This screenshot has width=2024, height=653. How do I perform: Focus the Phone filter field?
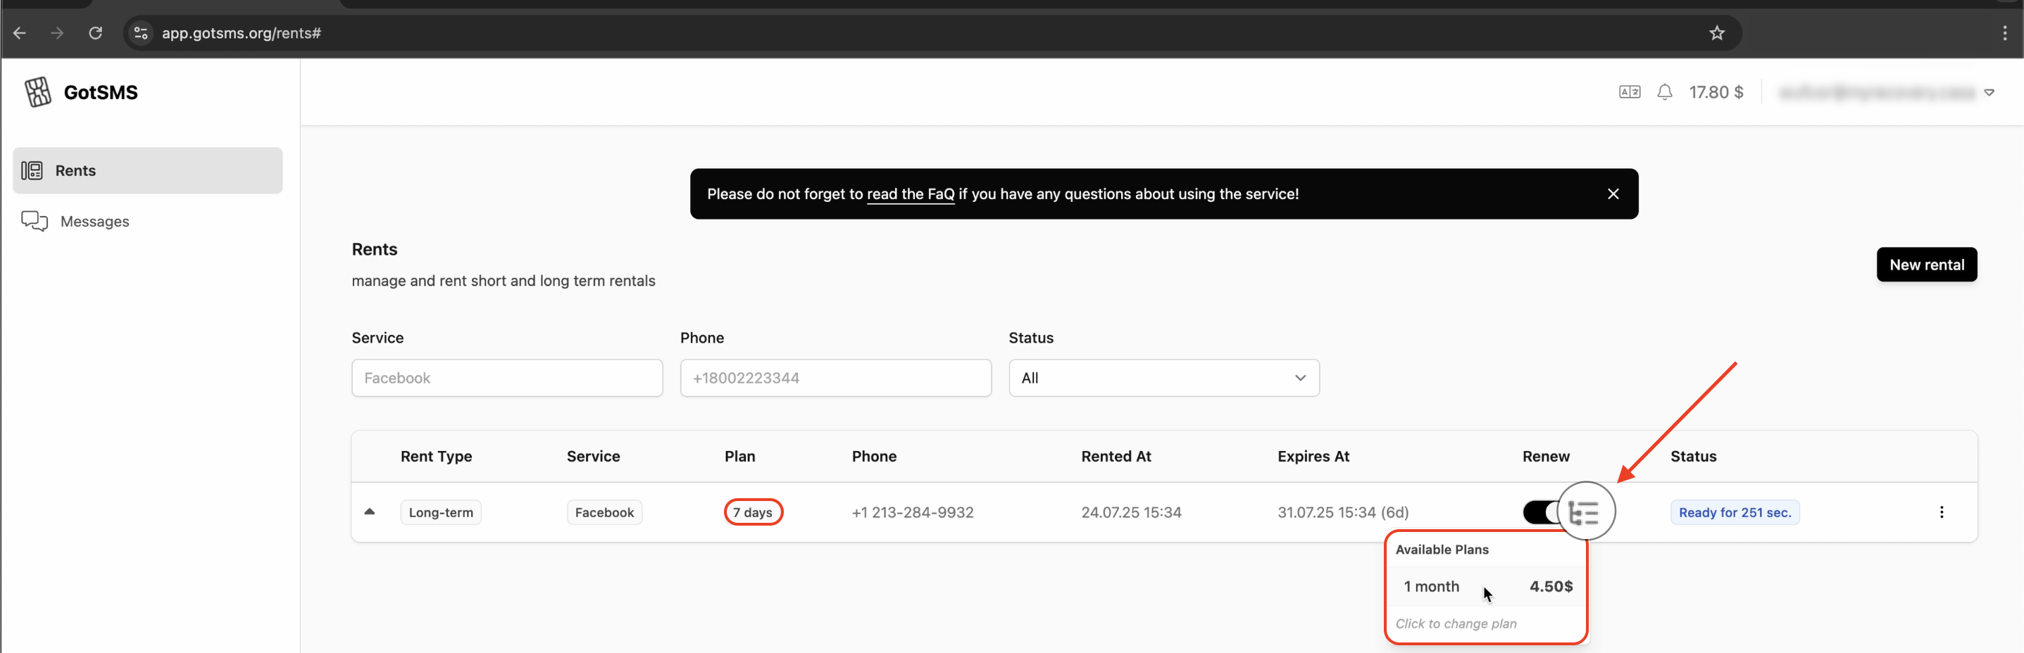pyautogui.click(x=835, y=379)
